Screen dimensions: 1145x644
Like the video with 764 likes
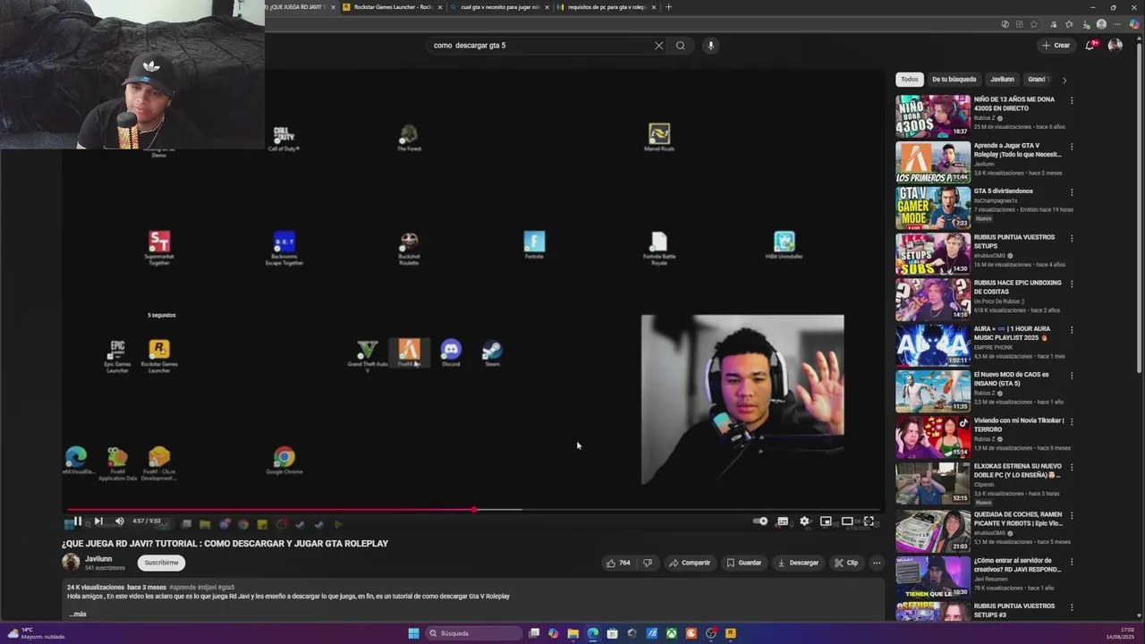(618, 563)
